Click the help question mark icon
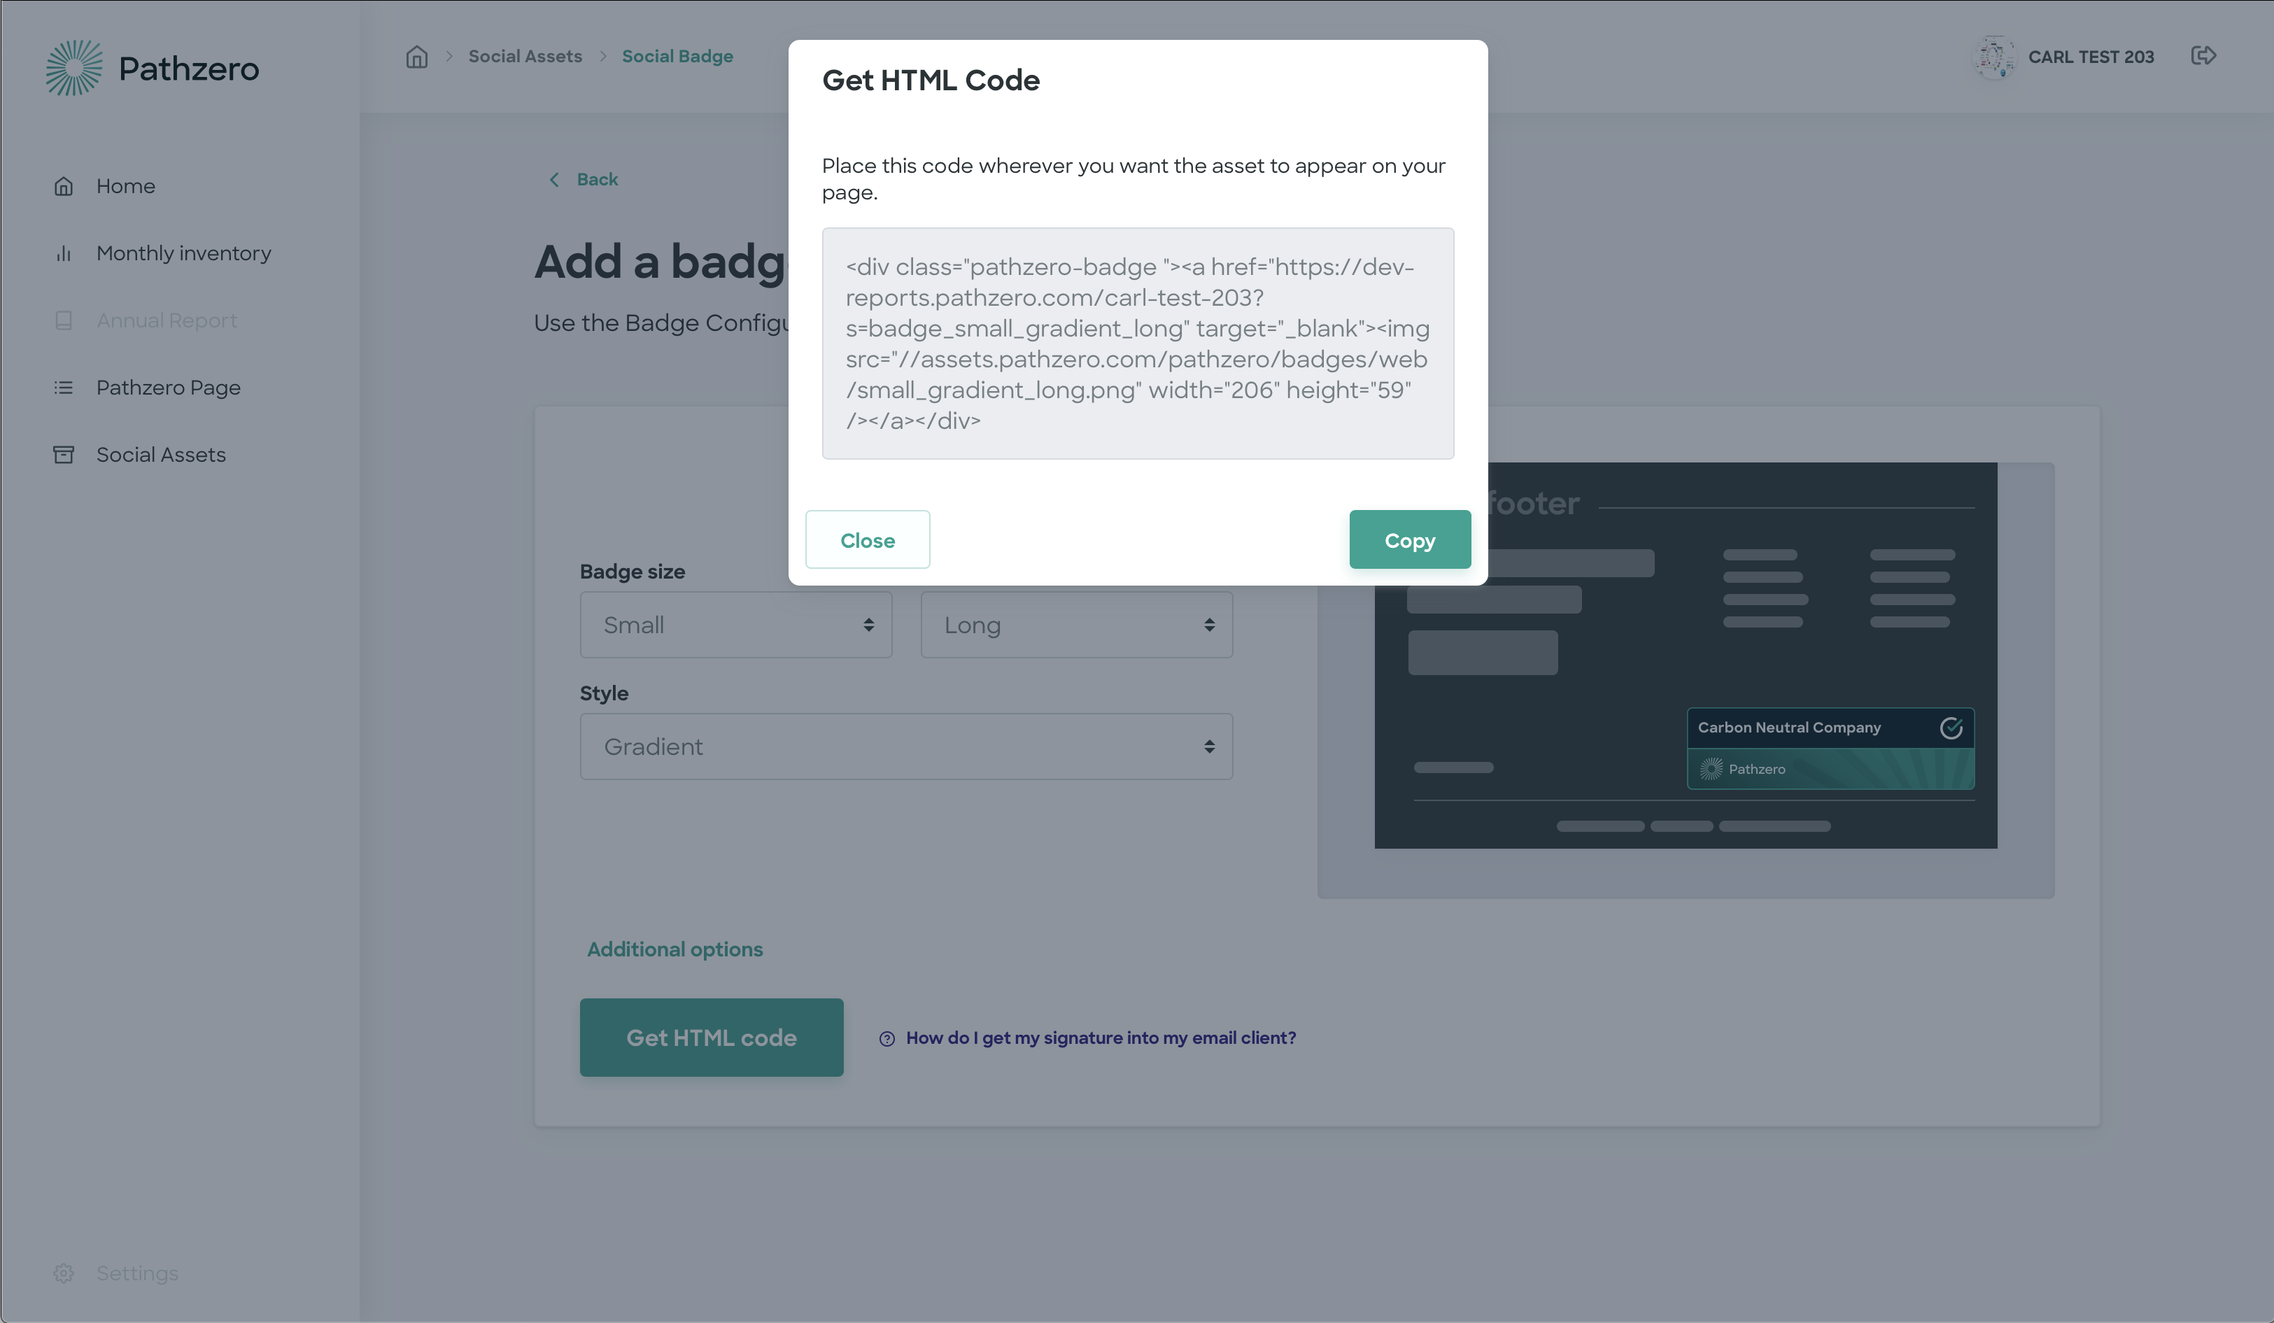The height and width of the screenshot is (1323, 2274). coord(887,1039)
